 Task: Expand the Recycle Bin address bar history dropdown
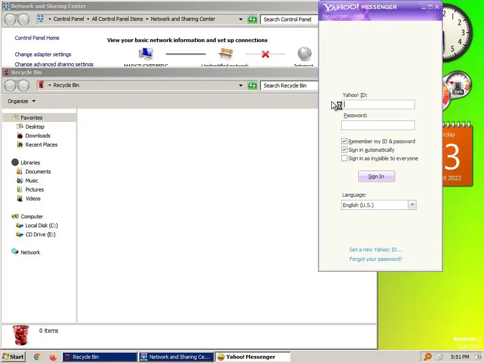(241, 86)
